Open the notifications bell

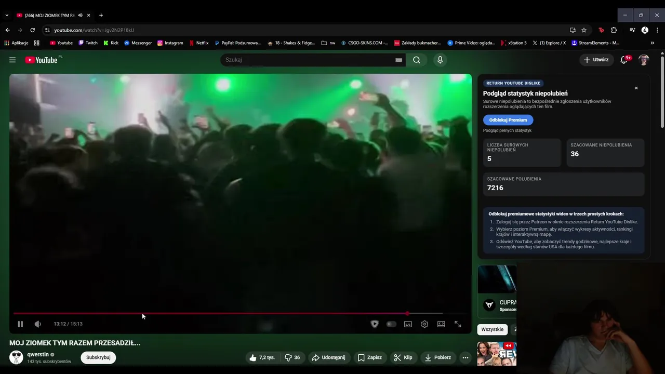tap(625, 60)
